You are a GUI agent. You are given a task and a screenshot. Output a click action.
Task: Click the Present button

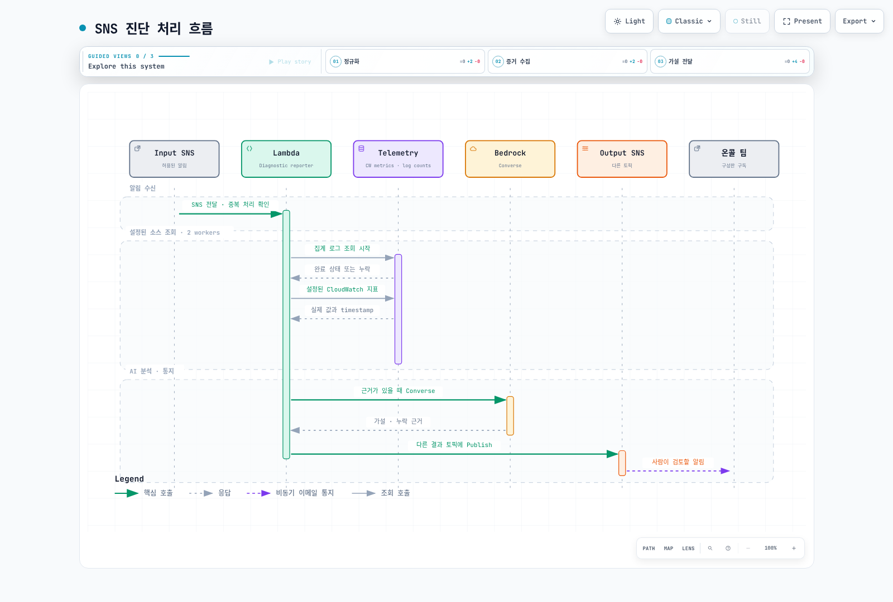pyautogui.click(x=802, y=21)
